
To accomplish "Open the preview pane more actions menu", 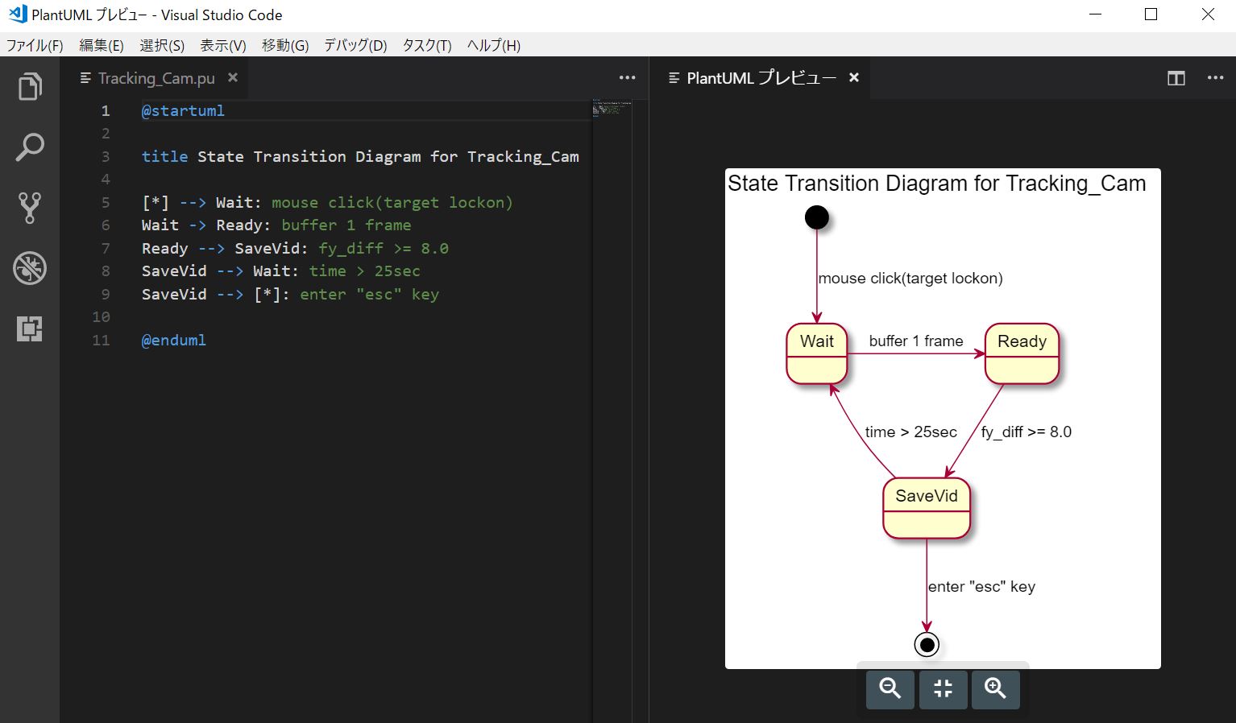I will (x=1216, y=77).
